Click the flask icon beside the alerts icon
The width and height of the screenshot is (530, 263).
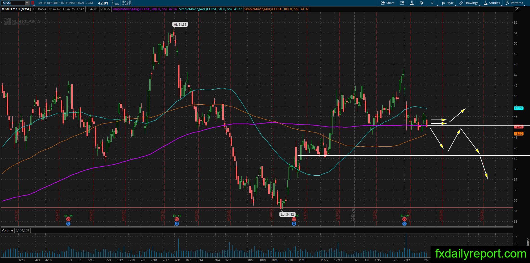pyautogui.click(x=412, y=3)
